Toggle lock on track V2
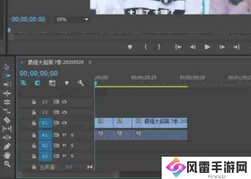The height and width of the screenshot is (179, 251). [34, 112]
